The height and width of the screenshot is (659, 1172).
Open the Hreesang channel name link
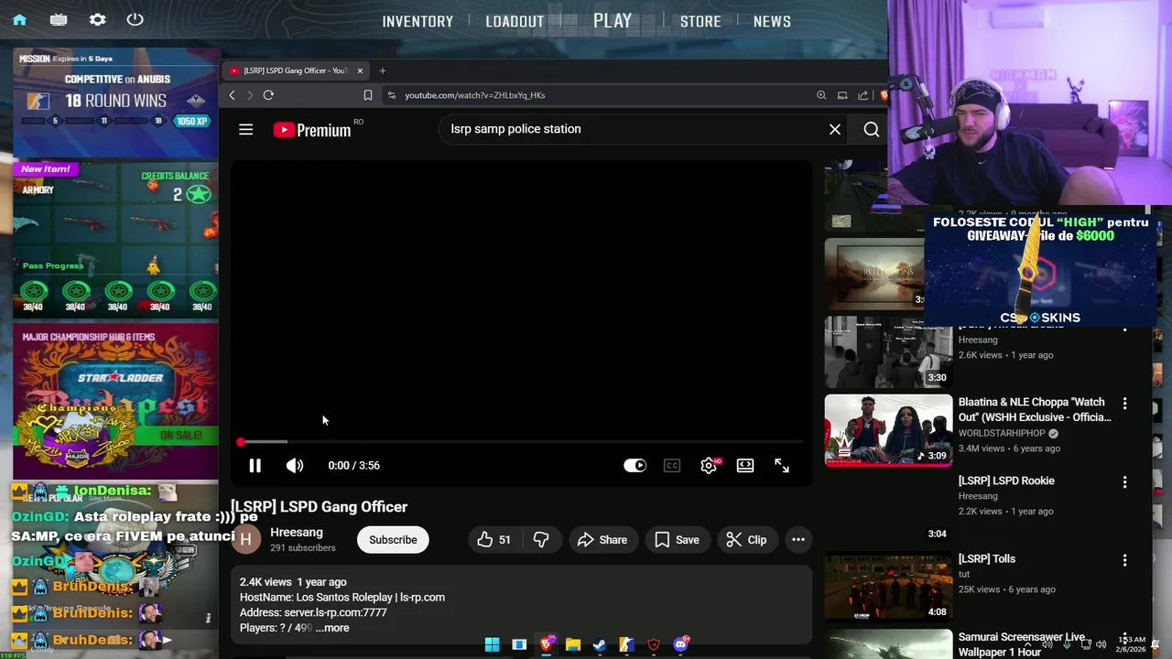(x=296, y=532)
